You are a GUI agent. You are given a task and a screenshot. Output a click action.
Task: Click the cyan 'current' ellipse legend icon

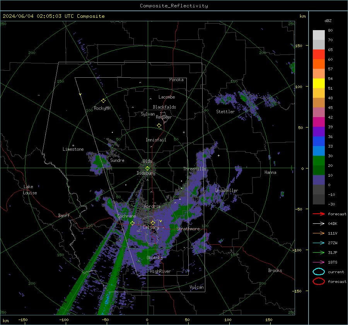click(319, 272)
